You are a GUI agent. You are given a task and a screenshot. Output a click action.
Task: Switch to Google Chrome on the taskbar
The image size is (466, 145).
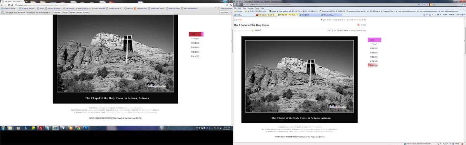[x=78, y=128]
